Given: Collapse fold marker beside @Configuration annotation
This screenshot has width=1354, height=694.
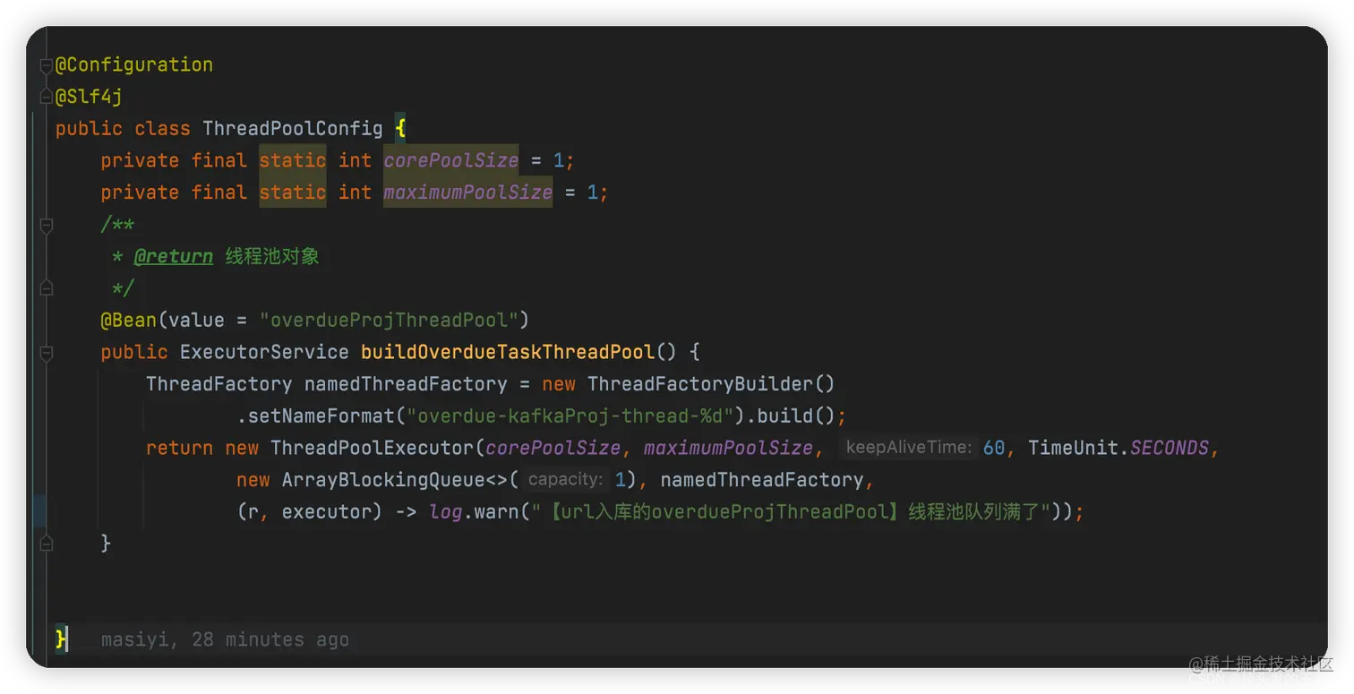Looking at the screenshot, I should point(47,65).
